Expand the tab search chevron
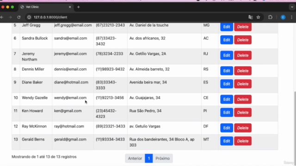296x166 pixels. [x=292, y=7]
